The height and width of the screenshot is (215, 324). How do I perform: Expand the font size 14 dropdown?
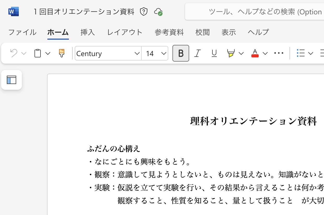pos(164,53)
